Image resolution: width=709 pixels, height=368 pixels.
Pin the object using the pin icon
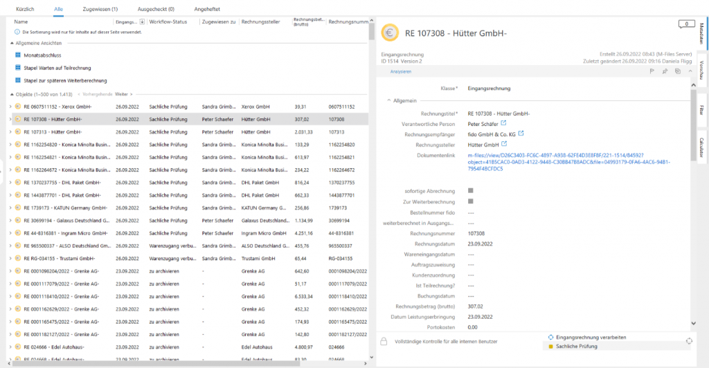click(665, 71)
